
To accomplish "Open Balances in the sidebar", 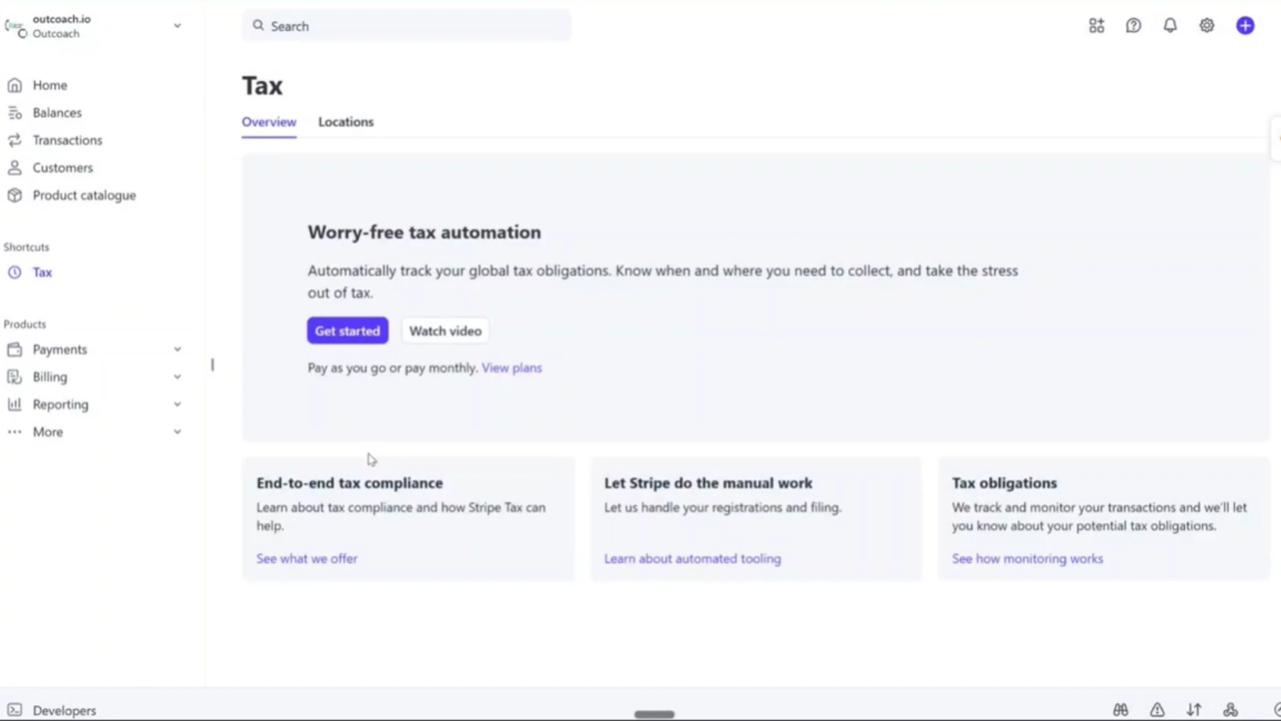I will coord(57,113).
